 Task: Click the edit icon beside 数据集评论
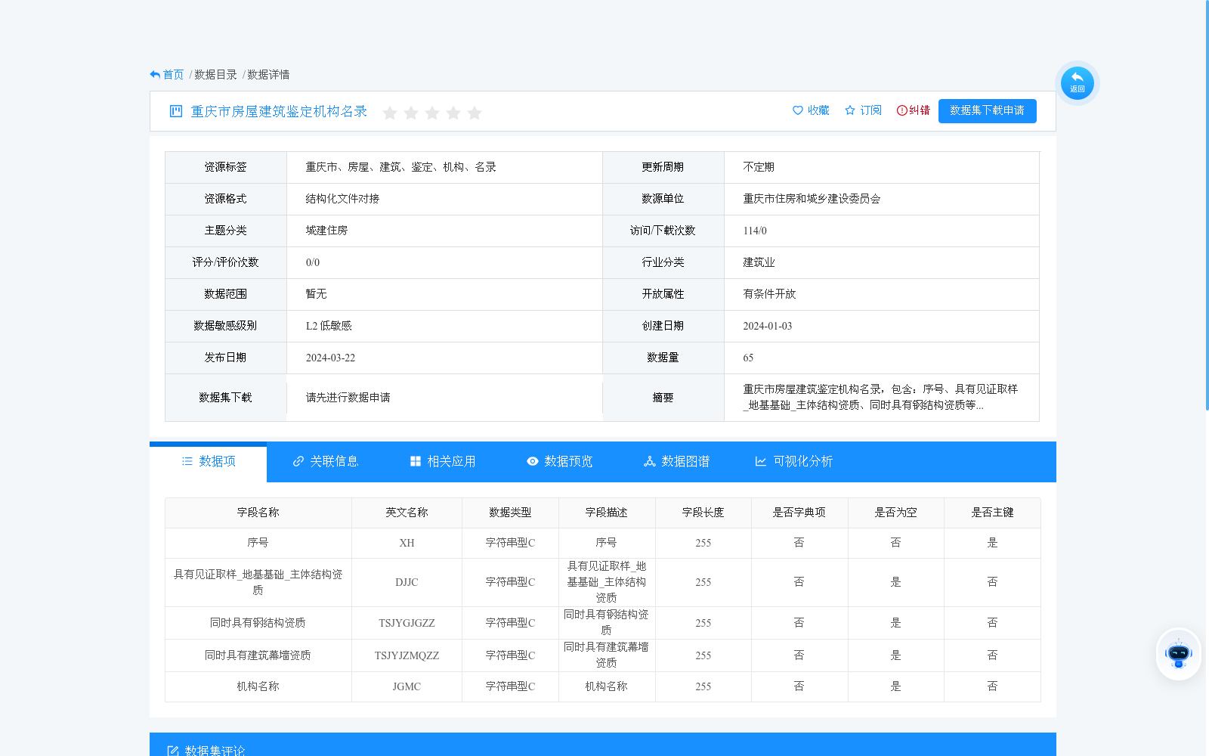172,751
